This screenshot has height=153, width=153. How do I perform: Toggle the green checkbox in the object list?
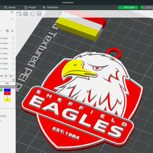pyautogui.click(x=2, y=90)
